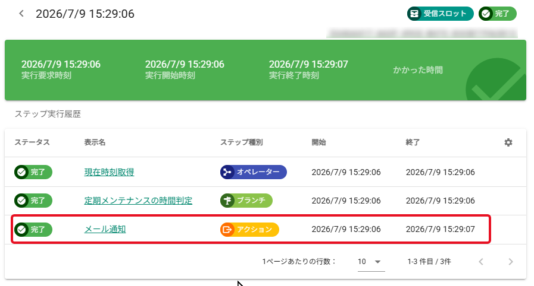Image resolution: width=534 pixels, height=286 pixels.
Task: Click the かかった時間 label in banner
Action: (418, 70)
